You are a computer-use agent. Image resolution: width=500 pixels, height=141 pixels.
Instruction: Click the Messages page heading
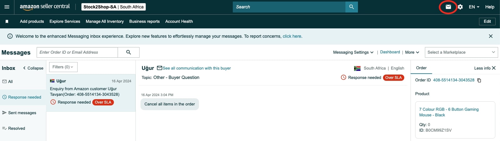[16, 53]
